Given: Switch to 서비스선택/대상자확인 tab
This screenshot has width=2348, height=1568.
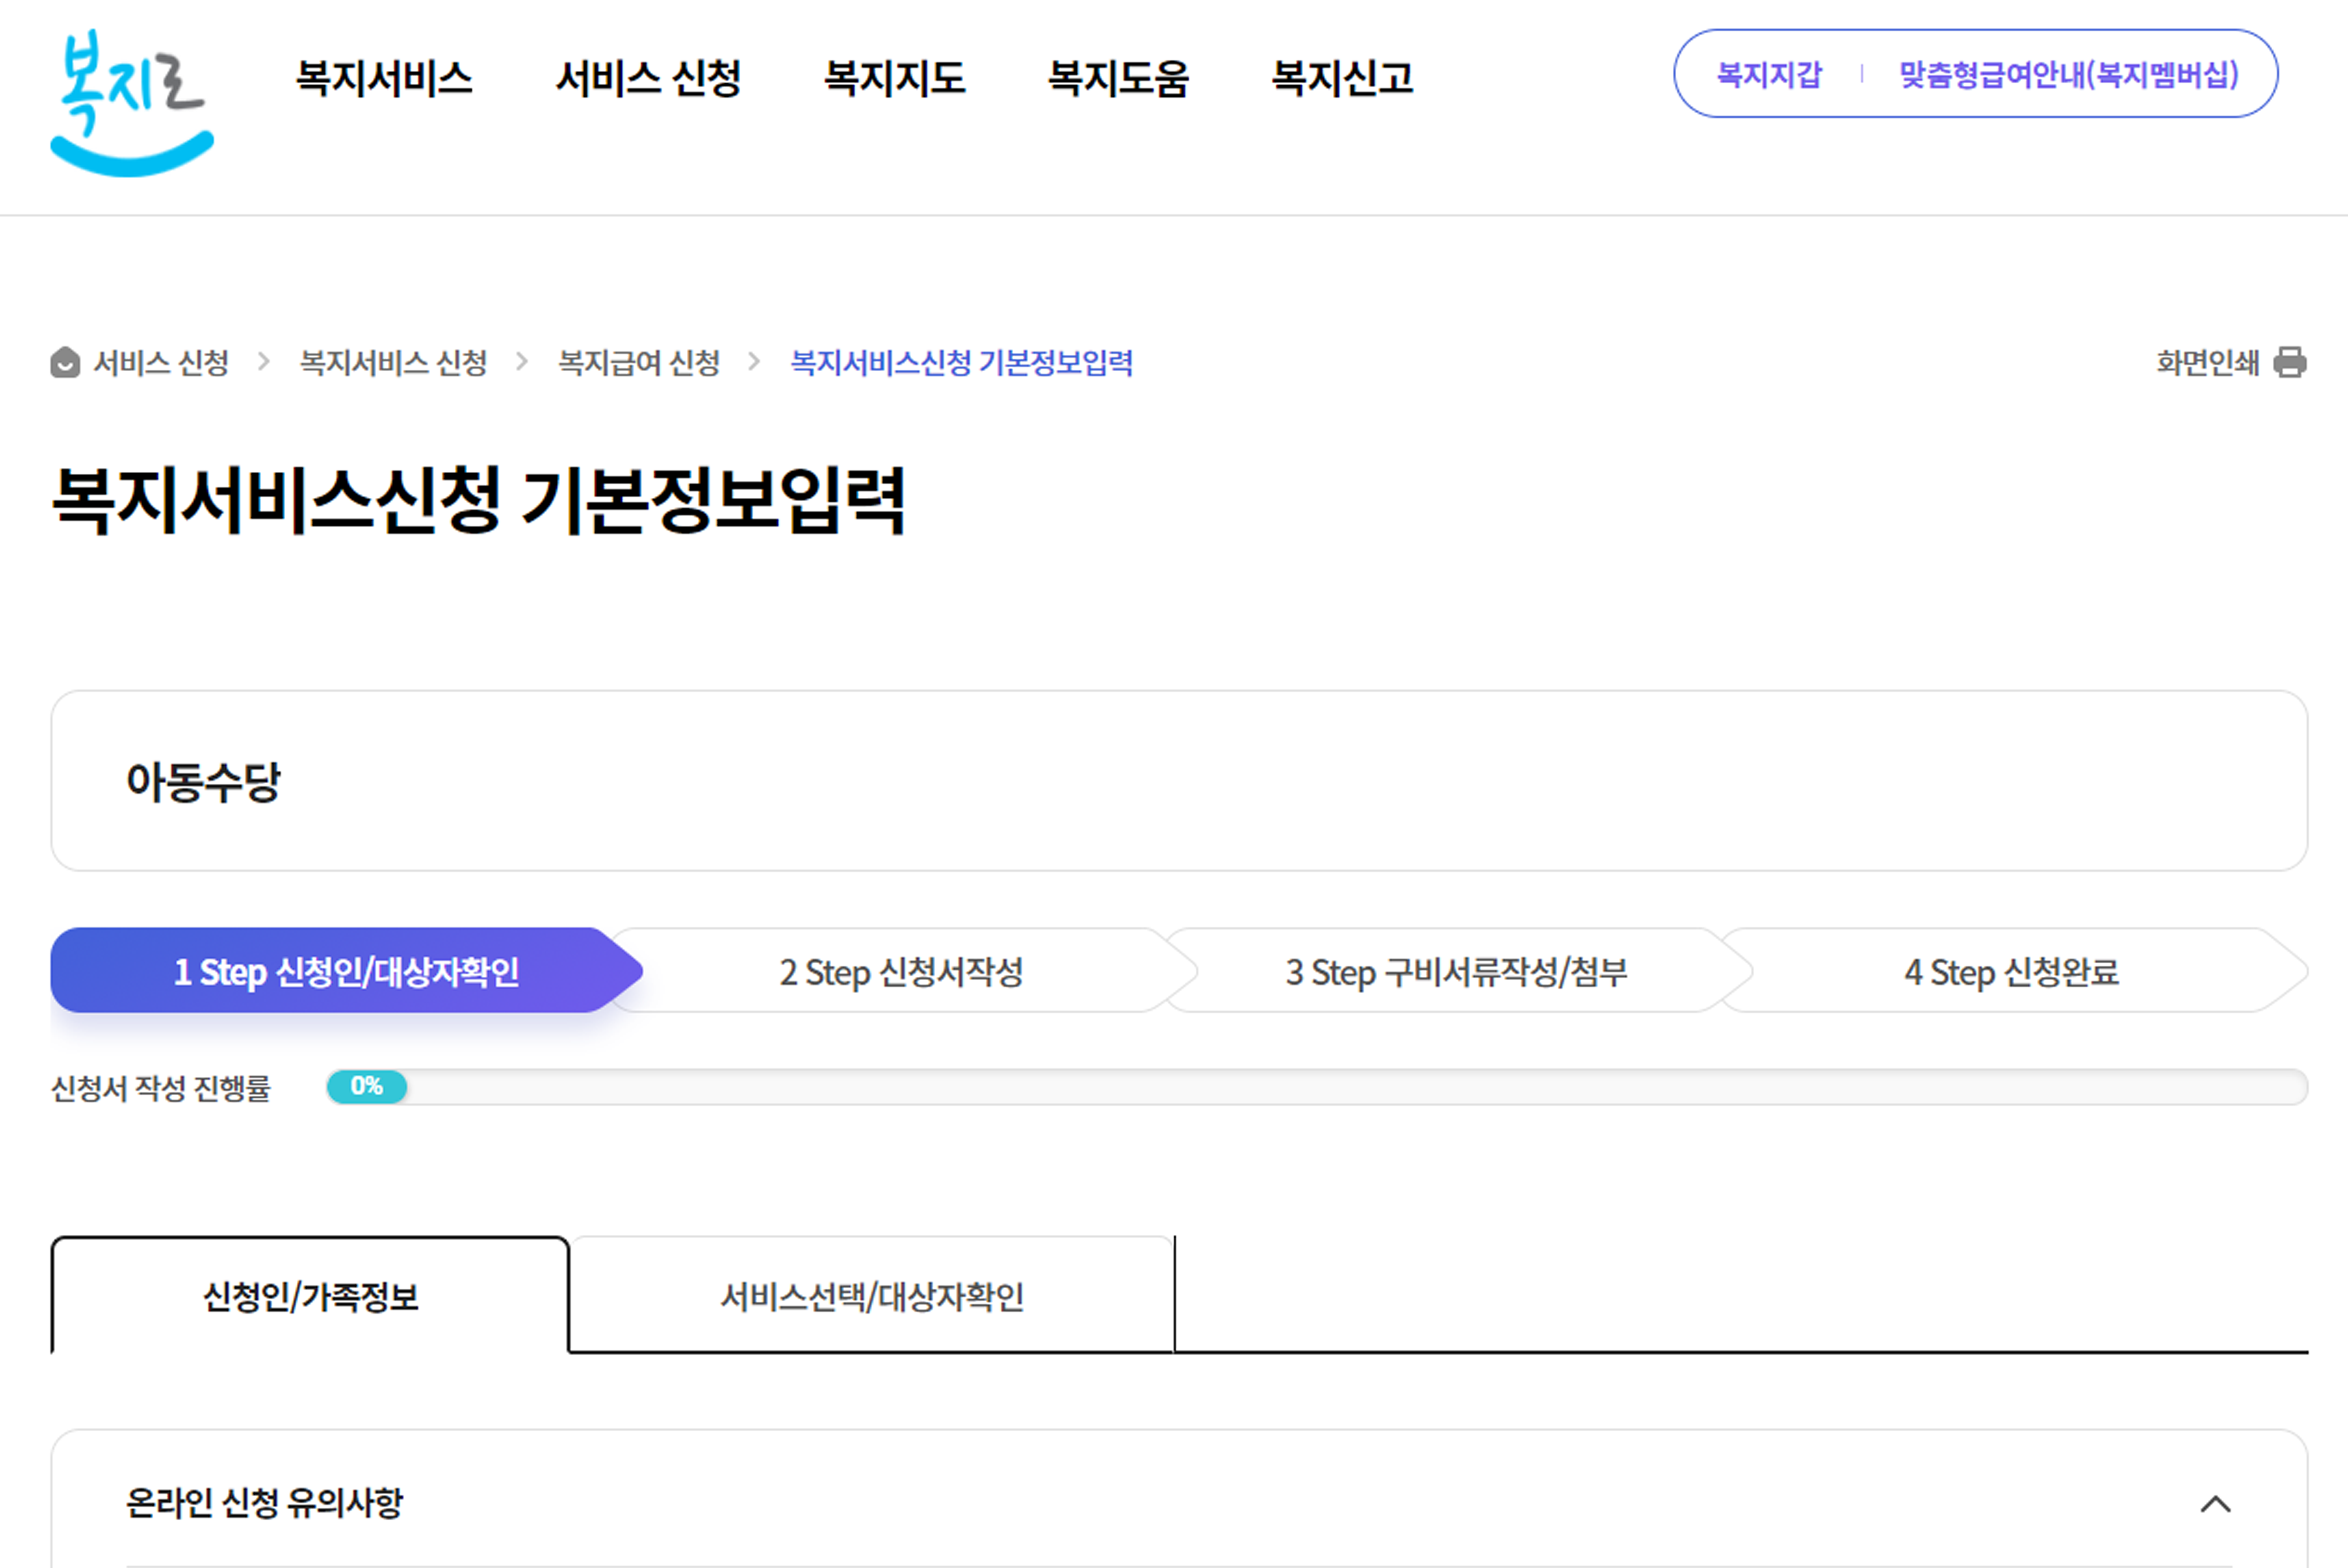Looking at the screenshot, I should click(x=871, y=1296).
